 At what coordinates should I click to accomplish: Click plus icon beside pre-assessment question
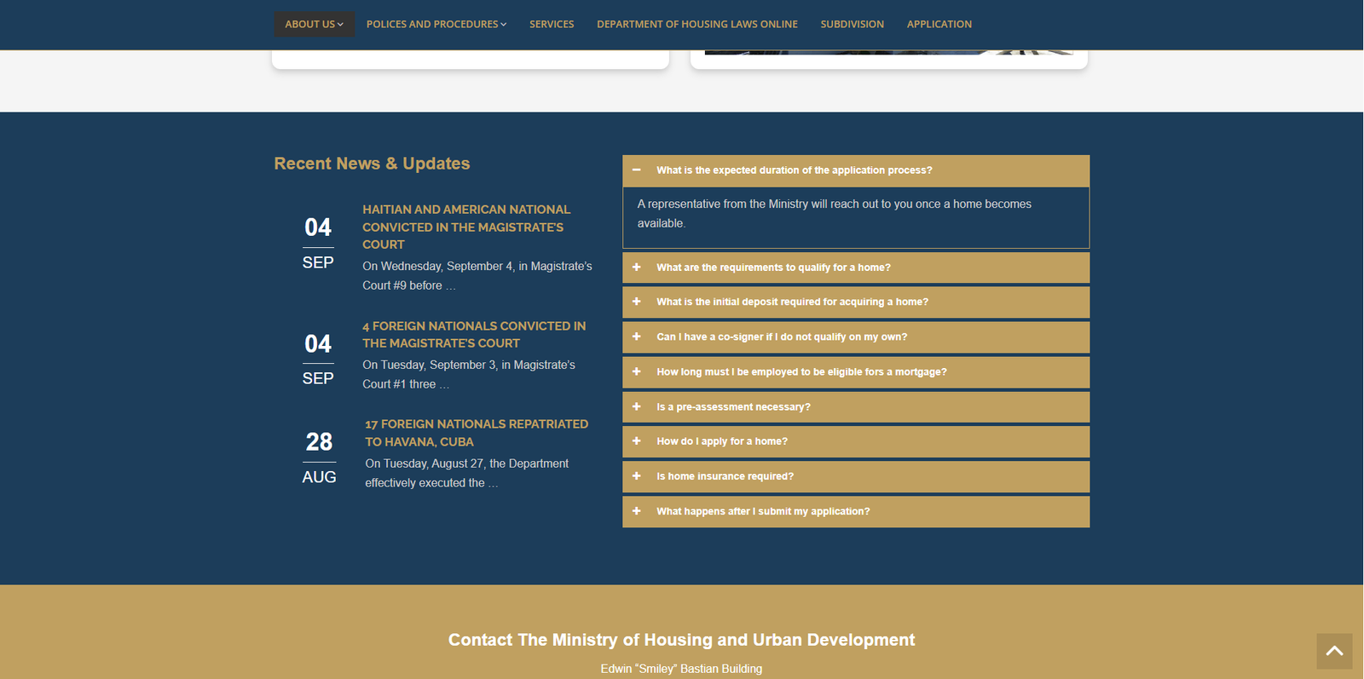click(x=637, y=406)
